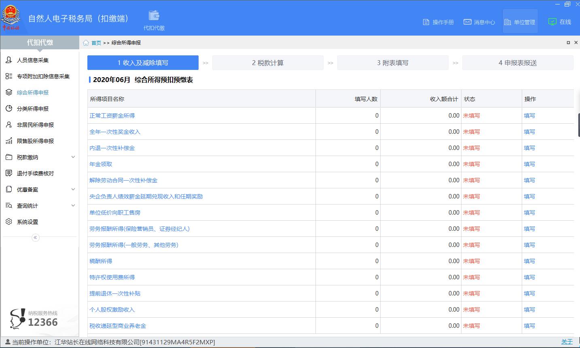
Task: Click the 系统设置 gear icon
Action: 9,221
